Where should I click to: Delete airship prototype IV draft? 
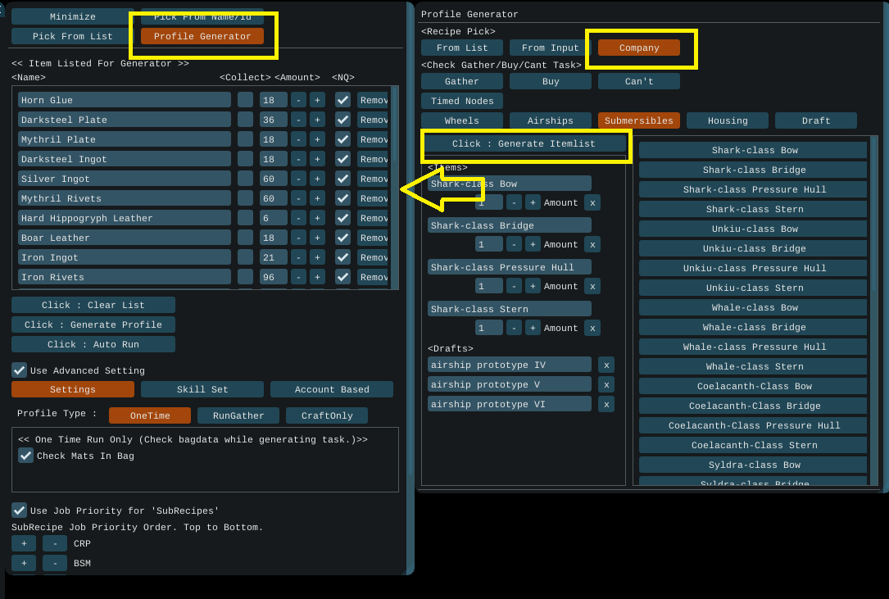(x=606, y=365)
